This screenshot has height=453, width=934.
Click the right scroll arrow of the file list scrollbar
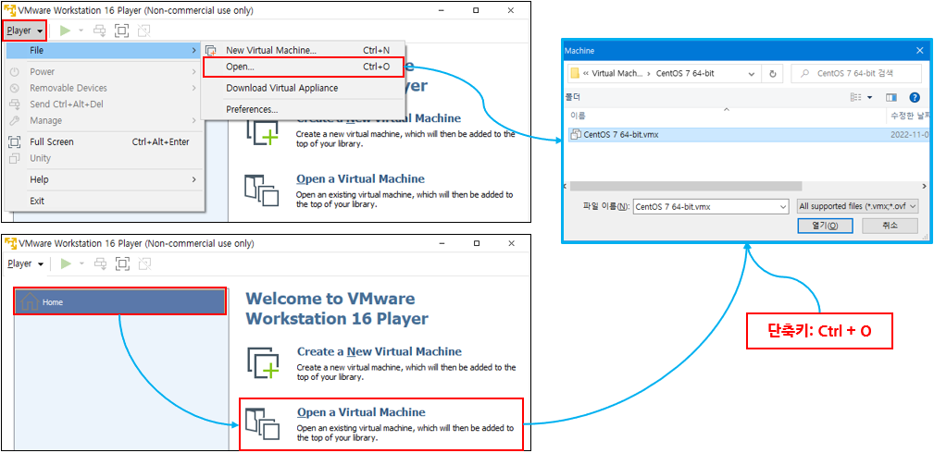925,187
